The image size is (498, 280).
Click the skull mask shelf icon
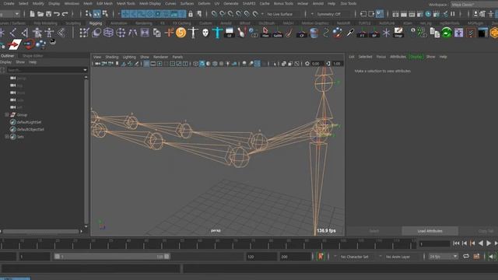(205, 33)
